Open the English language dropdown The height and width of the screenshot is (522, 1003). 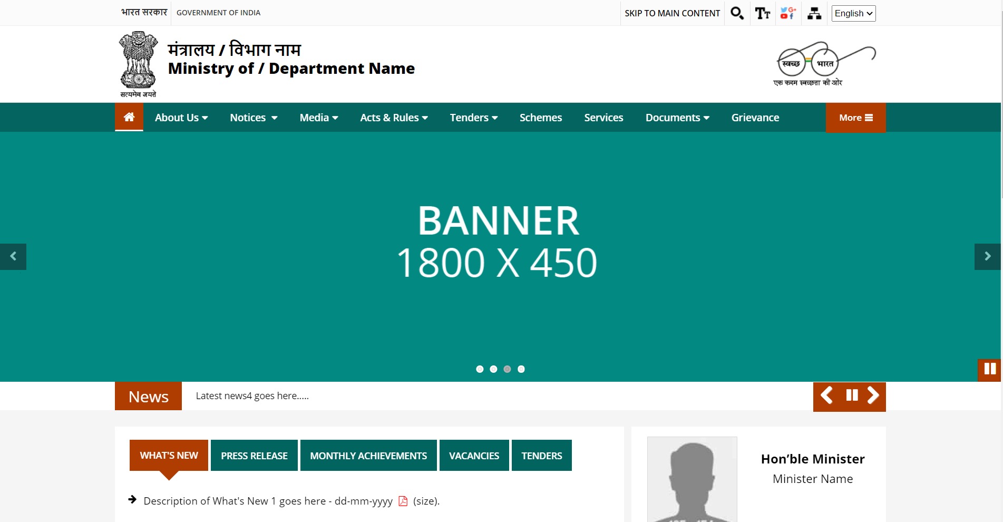click(853, 13)
